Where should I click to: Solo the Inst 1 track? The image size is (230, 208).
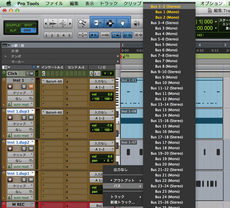(24, 87)
